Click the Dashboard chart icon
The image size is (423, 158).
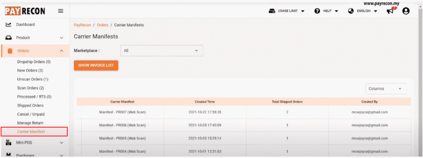[x=9, y=24]
